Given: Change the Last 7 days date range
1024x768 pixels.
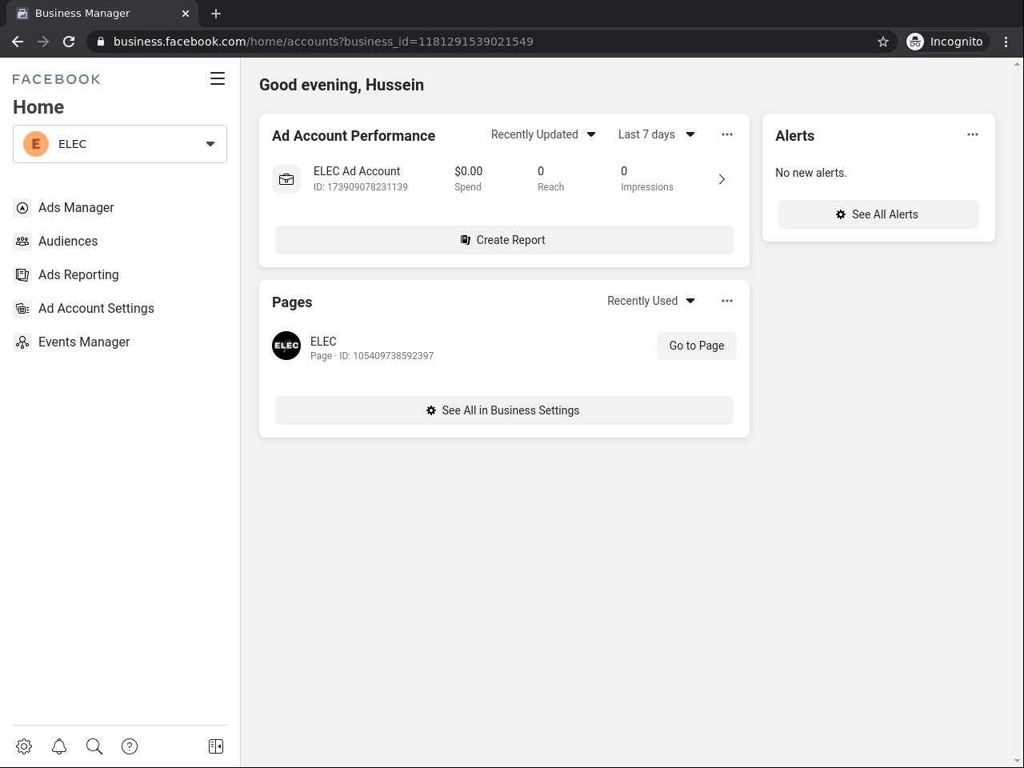Looking at the screenshot, I should click(x=656, y=134).
